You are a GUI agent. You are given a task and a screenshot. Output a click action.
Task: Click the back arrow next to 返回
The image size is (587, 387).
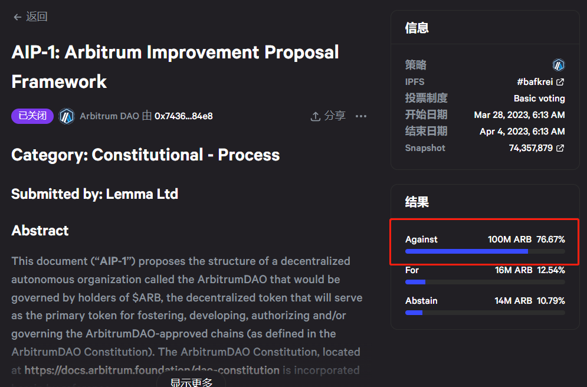pos(17,17)
